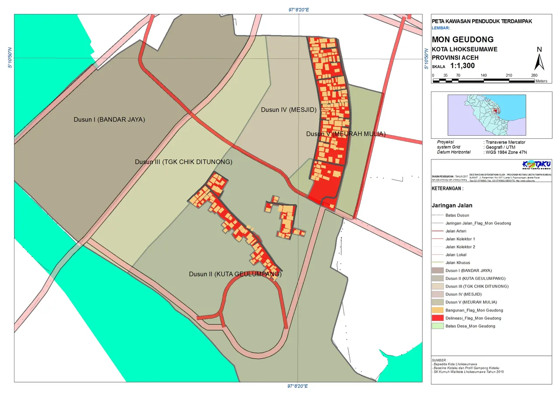Click the 'SUMBER :' heading

tap(440, 360)
